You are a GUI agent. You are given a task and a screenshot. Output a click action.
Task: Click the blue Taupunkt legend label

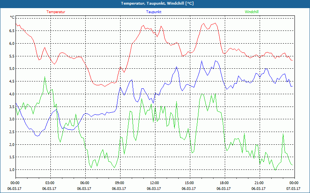point(153,12)
